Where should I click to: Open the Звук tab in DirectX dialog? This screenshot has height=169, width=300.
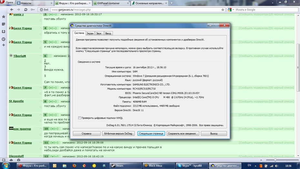pos(99,33)
